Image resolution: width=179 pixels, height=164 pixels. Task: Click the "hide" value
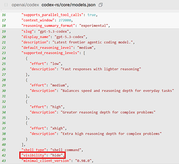pyautogui.click(x=57, y=155)
